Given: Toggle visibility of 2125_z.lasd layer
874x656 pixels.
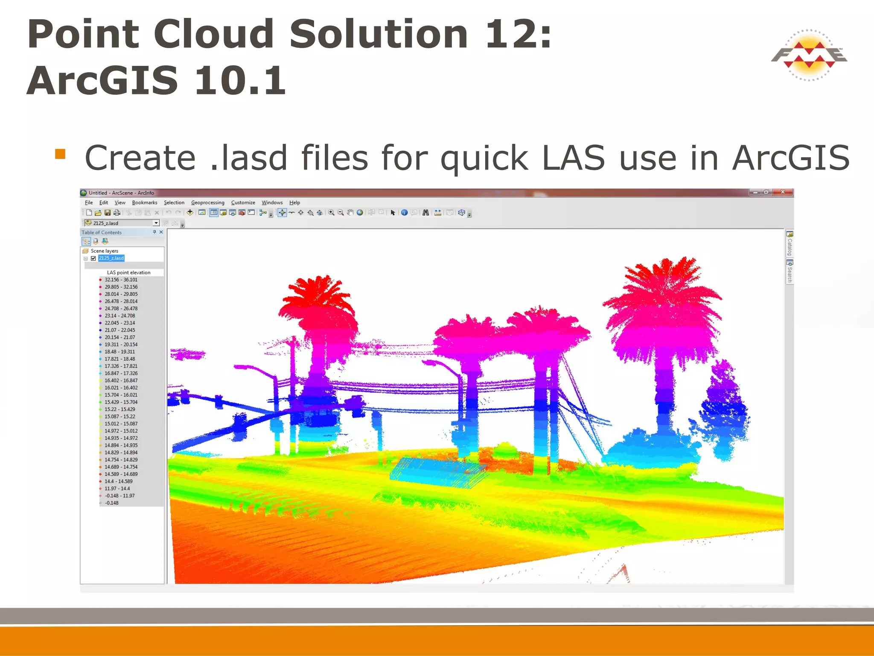Looking at the screenshot, I should point(93,258).
